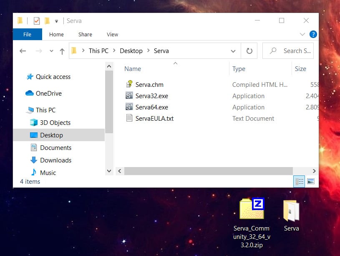Select the ServaEULA.txt document icon

click(129, 118)
